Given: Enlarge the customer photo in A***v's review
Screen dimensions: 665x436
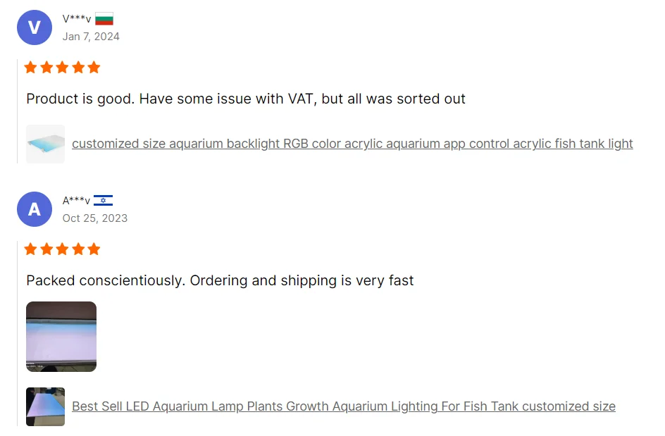Looking at the screenshot, I should tap(61, 337).
